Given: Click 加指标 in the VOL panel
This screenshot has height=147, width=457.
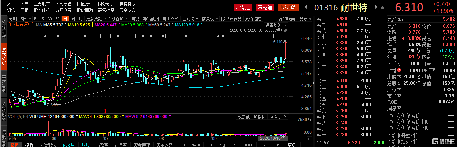Looking at the screenshot, I should pyautogui.click(x=259, y=117).
